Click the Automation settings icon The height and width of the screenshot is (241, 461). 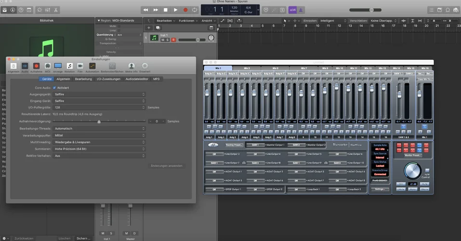(x=92, y=67)
